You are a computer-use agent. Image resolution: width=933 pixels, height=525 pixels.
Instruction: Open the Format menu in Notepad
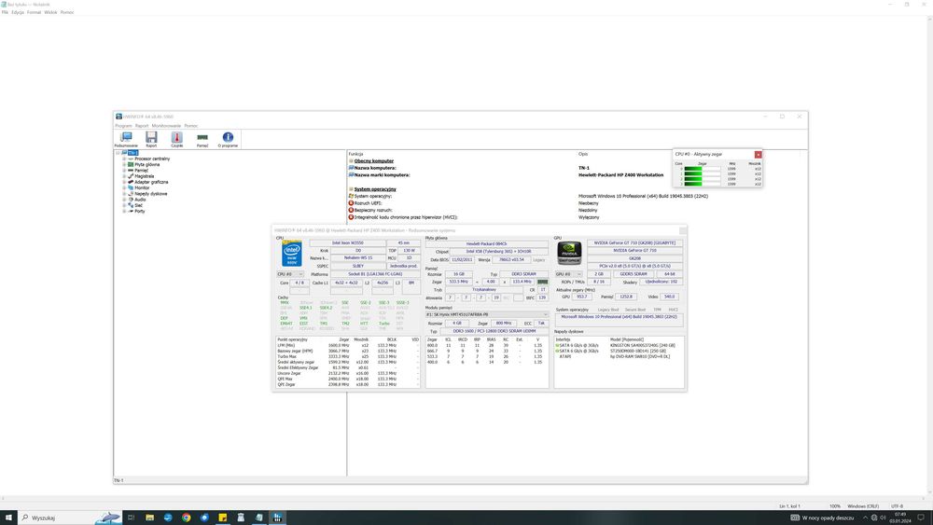(34, 12)
